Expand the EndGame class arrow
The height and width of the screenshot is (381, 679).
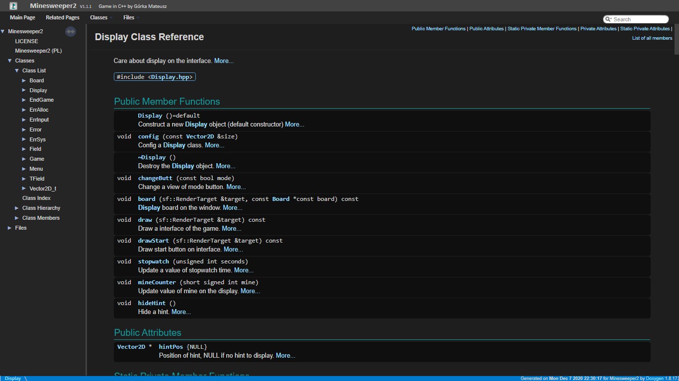pos(24,100)
